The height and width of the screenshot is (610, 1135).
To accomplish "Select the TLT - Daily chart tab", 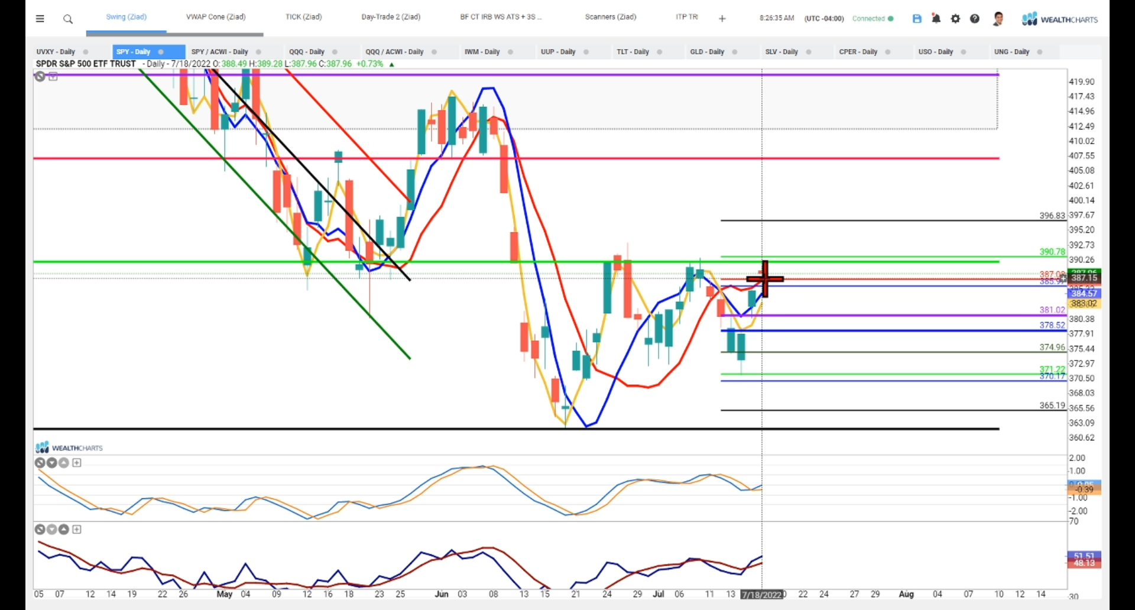I will pyautogui.click(x=633, y=52).
